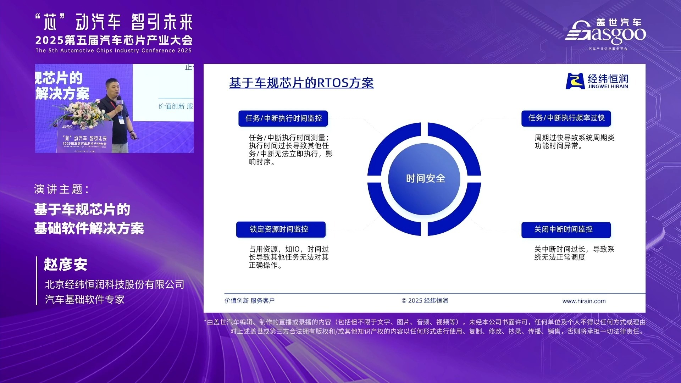Toggle the 任务/中断执行时间监控 label box
The width and height of the screenshot is (681, 383).
point(283,118)
